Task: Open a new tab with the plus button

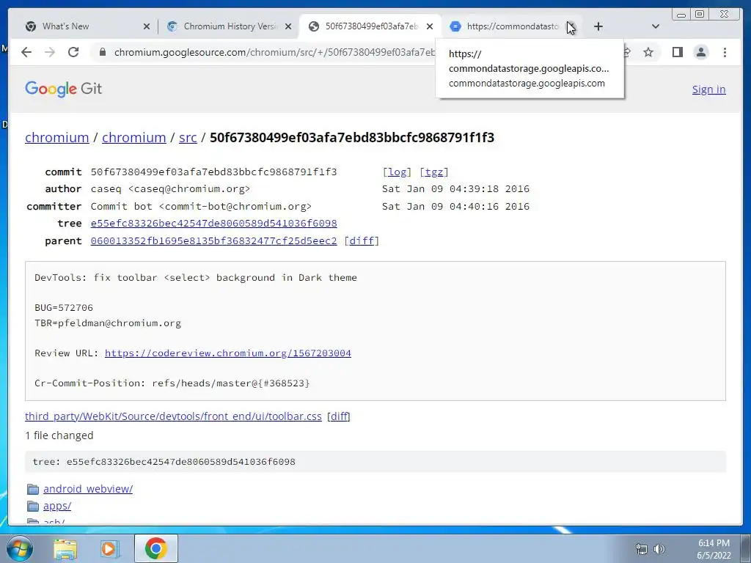Action: tap(598, 26)
